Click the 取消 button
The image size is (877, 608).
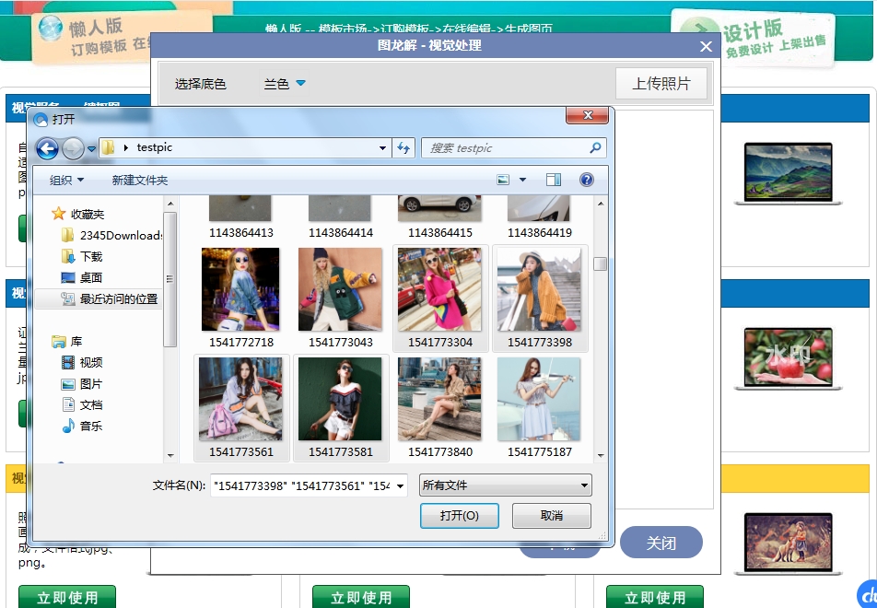552,516
